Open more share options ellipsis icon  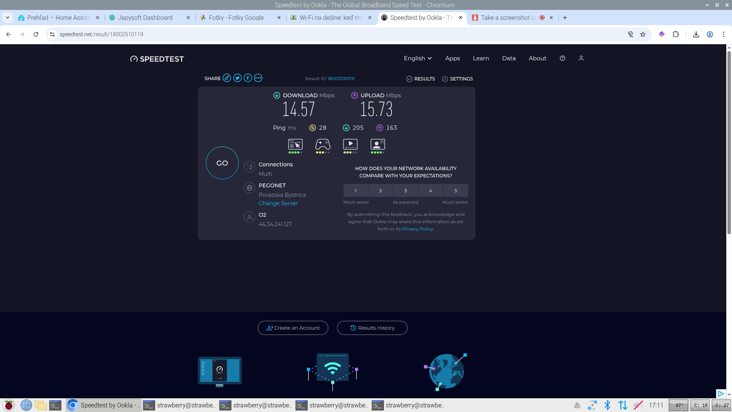[258, 78]
